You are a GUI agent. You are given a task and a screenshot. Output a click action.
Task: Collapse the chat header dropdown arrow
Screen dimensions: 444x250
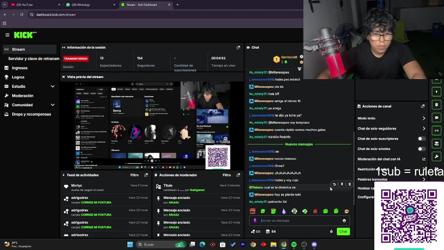(299, 69)
